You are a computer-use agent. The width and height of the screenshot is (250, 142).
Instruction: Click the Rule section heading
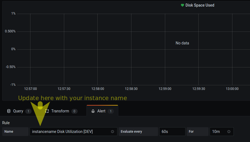6,123
